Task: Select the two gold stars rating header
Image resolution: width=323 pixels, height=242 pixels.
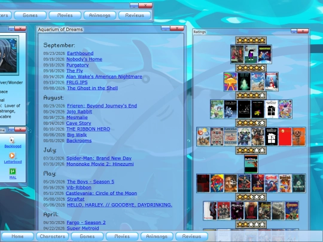Action: (251, 224)
